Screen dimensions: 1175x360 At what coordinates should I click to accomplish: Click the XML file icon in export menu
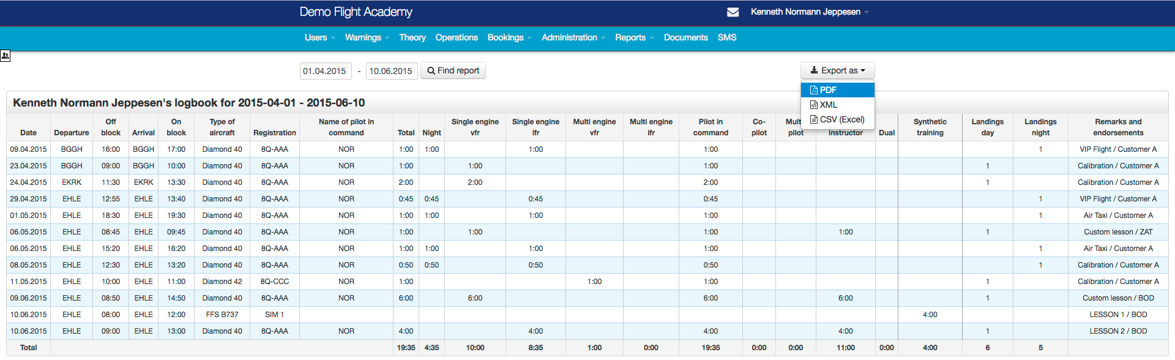tap(814, 105)
